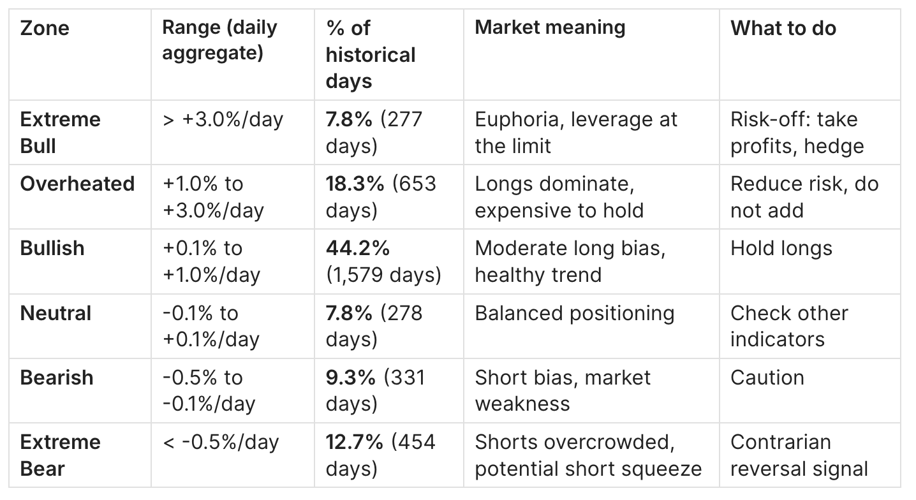Click the Bullish zone label
The image size is (916, 500).
pos(52,247)
